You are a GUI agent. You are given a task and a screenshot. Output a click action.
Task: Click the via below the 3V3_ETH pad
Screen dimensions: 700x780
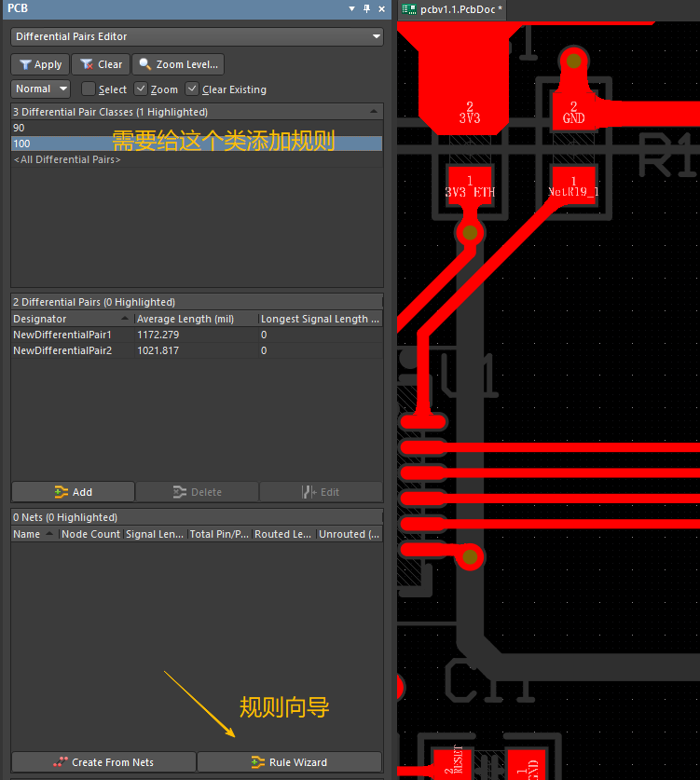pyautogui.click(x=470, y=232)
